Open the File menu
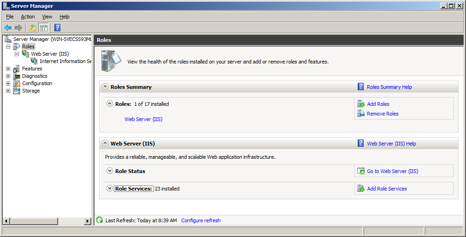 pos(10,17)
